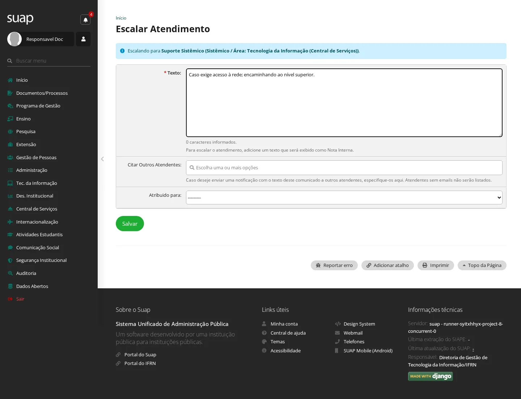The width and height of the screenshot is (521, 399).
Task: Open the SUAP Mobile (Android) link
Action: (368, 351)
